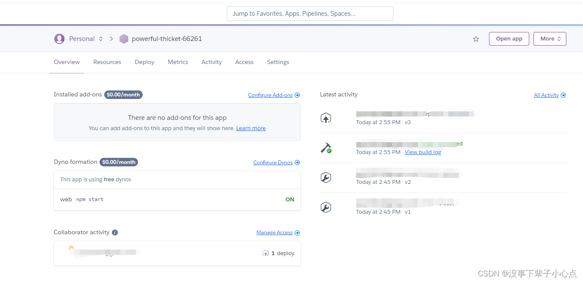Favorite the app with the star icon
The width and height of the screenshot is (583, 282).
(x=476, y=39)
